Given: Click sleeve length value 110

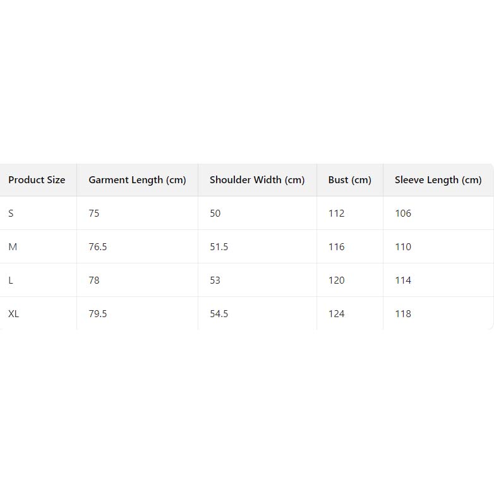Looking at the screenshot, I should (403, 247).
